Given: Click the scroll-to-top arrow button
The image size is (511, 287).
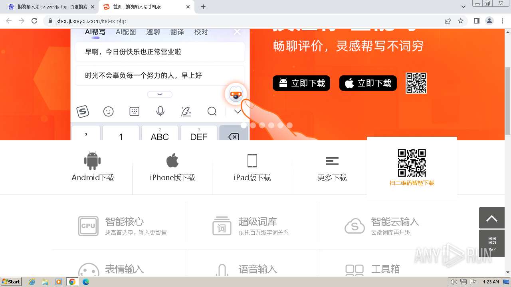Looking at the screenshot, I should tap(492, 218).
